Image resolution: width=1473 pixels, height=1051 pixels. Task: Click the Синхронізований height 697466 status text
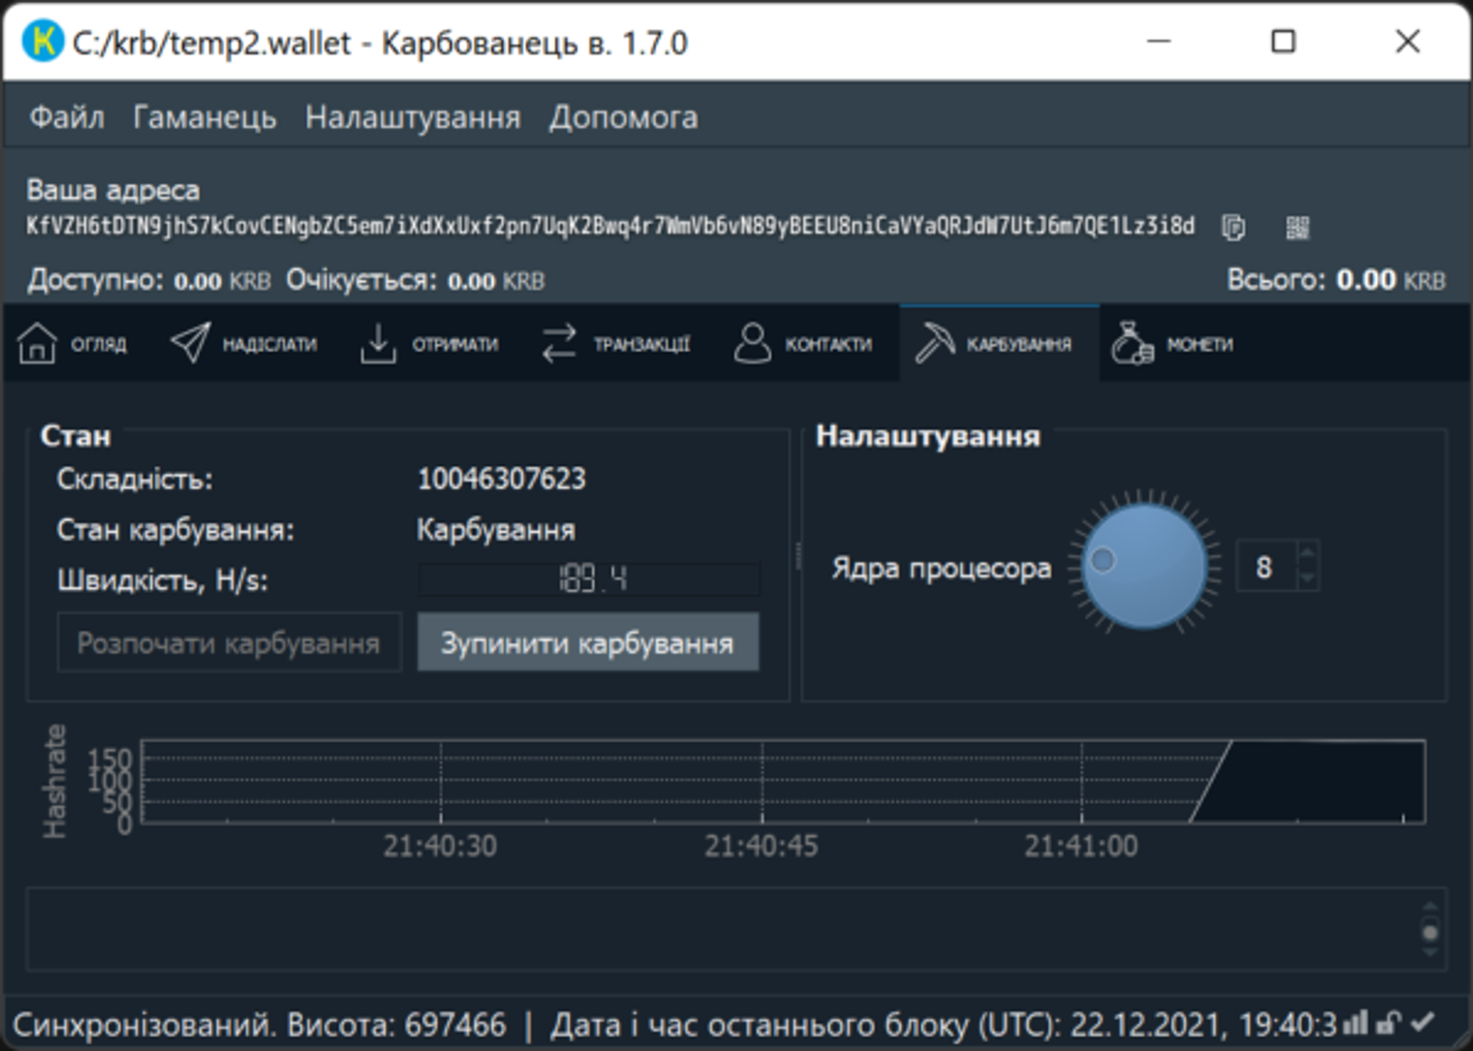coord(259,1024)
